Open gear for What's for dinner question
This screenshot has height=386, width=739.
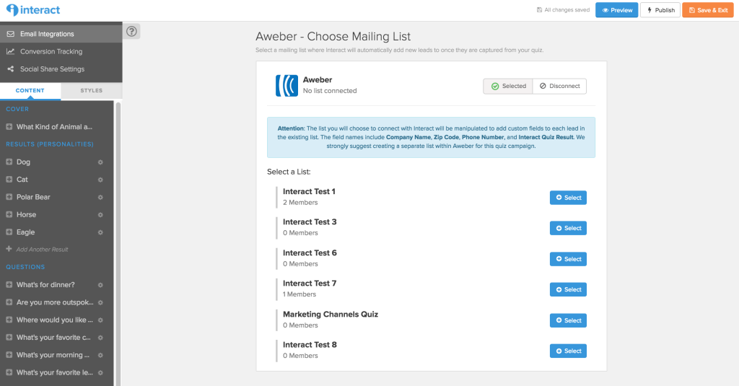point(100,285)
